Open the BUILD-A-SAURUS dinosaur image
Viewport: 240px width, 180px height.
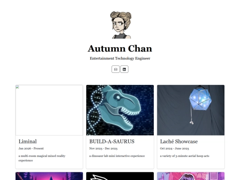(x=120, y=110)
